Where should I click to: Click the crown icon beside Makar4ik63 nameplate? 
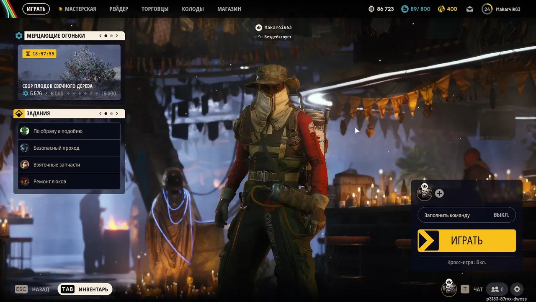click(259, 28)
